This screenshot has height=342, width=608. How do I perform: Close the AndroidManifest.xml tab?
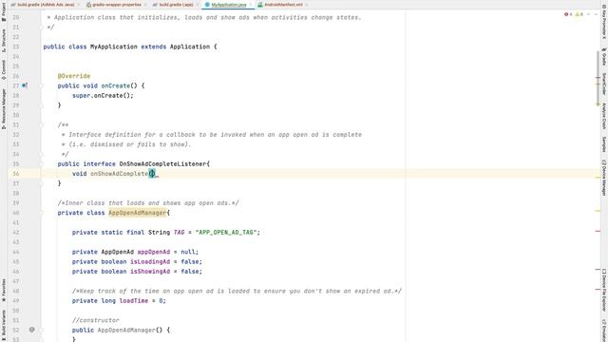[307, 5]
